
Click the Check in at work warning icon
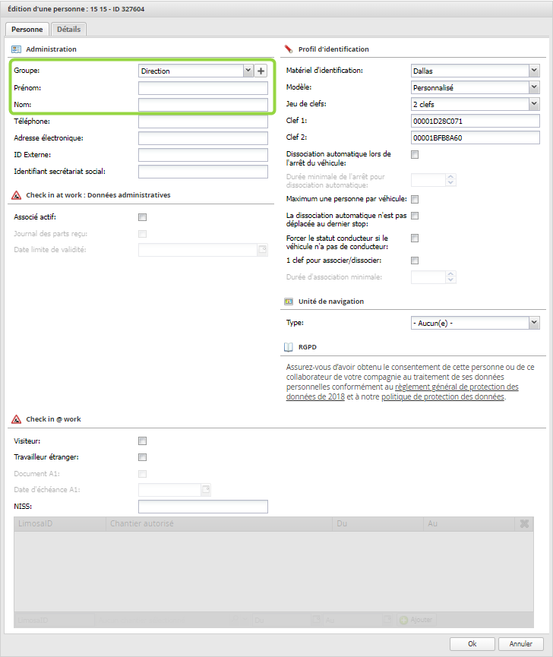coord(17,195)
